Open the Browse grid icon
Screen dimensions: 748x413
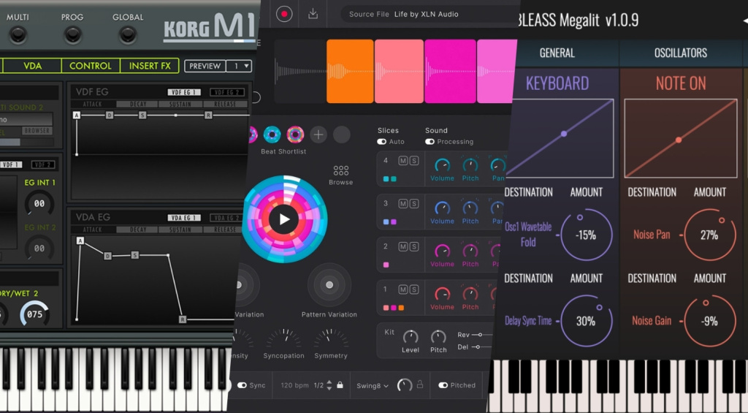(340, 170)
